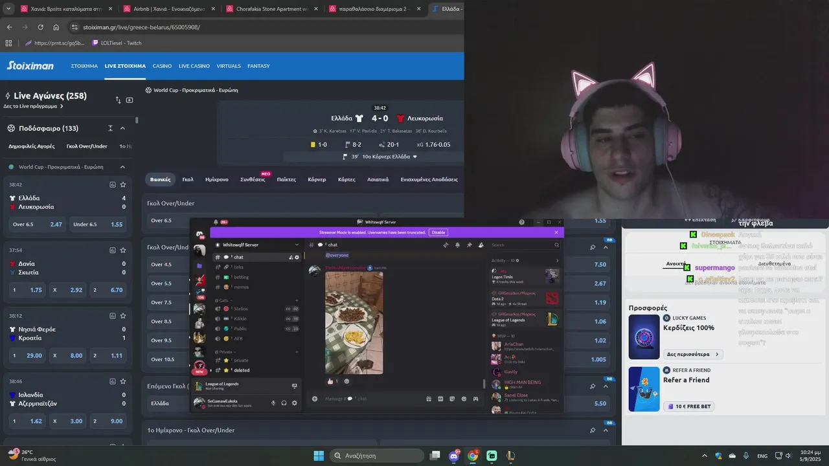Collapse World Cup Προκριματικά group in sidebar
829x466 pixels.
(122, 167)
